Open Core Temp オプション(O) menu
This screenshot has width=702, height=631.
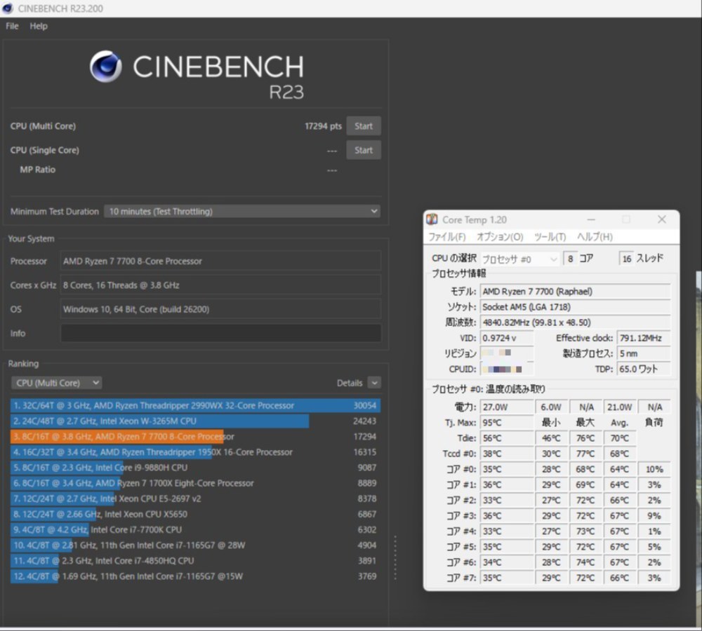(x=500, y=236)
